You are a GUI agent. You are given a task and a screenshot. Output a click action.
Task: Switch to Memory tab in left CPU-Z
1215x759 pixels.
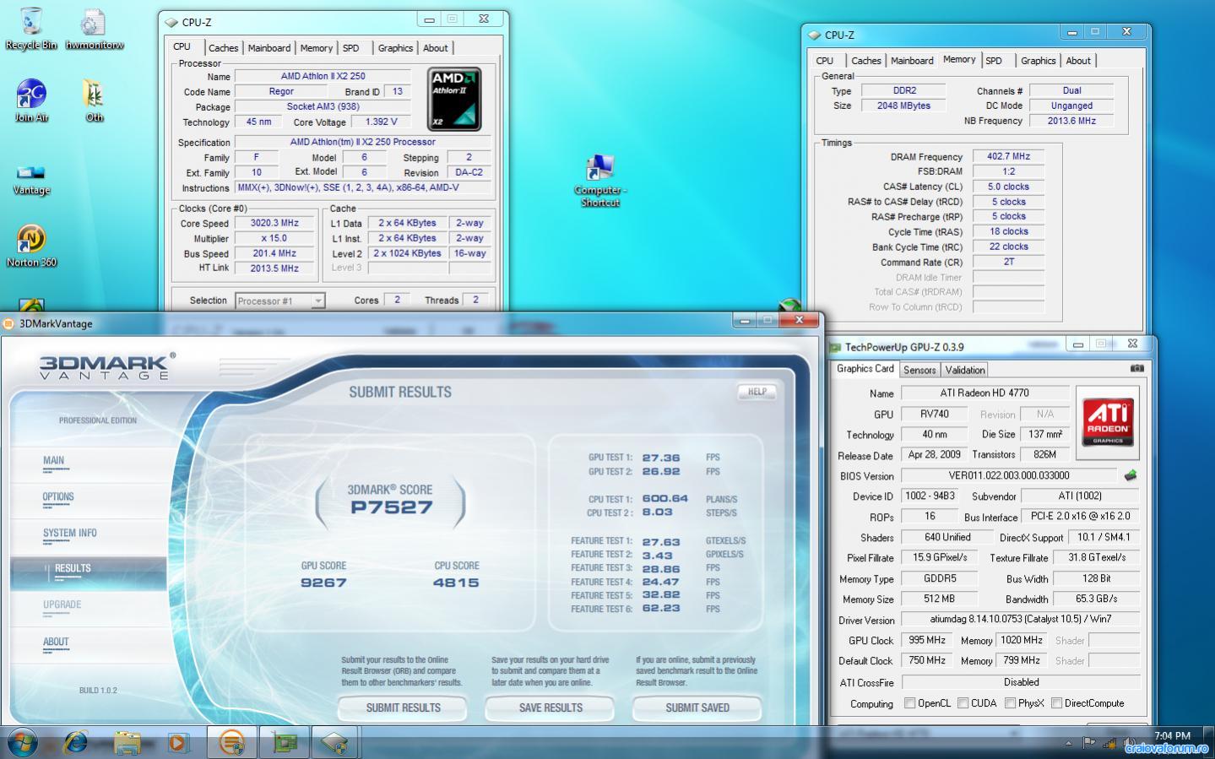pyautogui.click(x=317, y=48)
